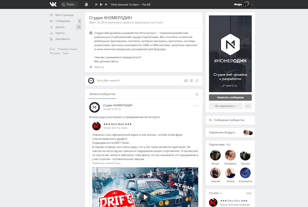Open the Разработчикам footer link

[x=68, y=49]
